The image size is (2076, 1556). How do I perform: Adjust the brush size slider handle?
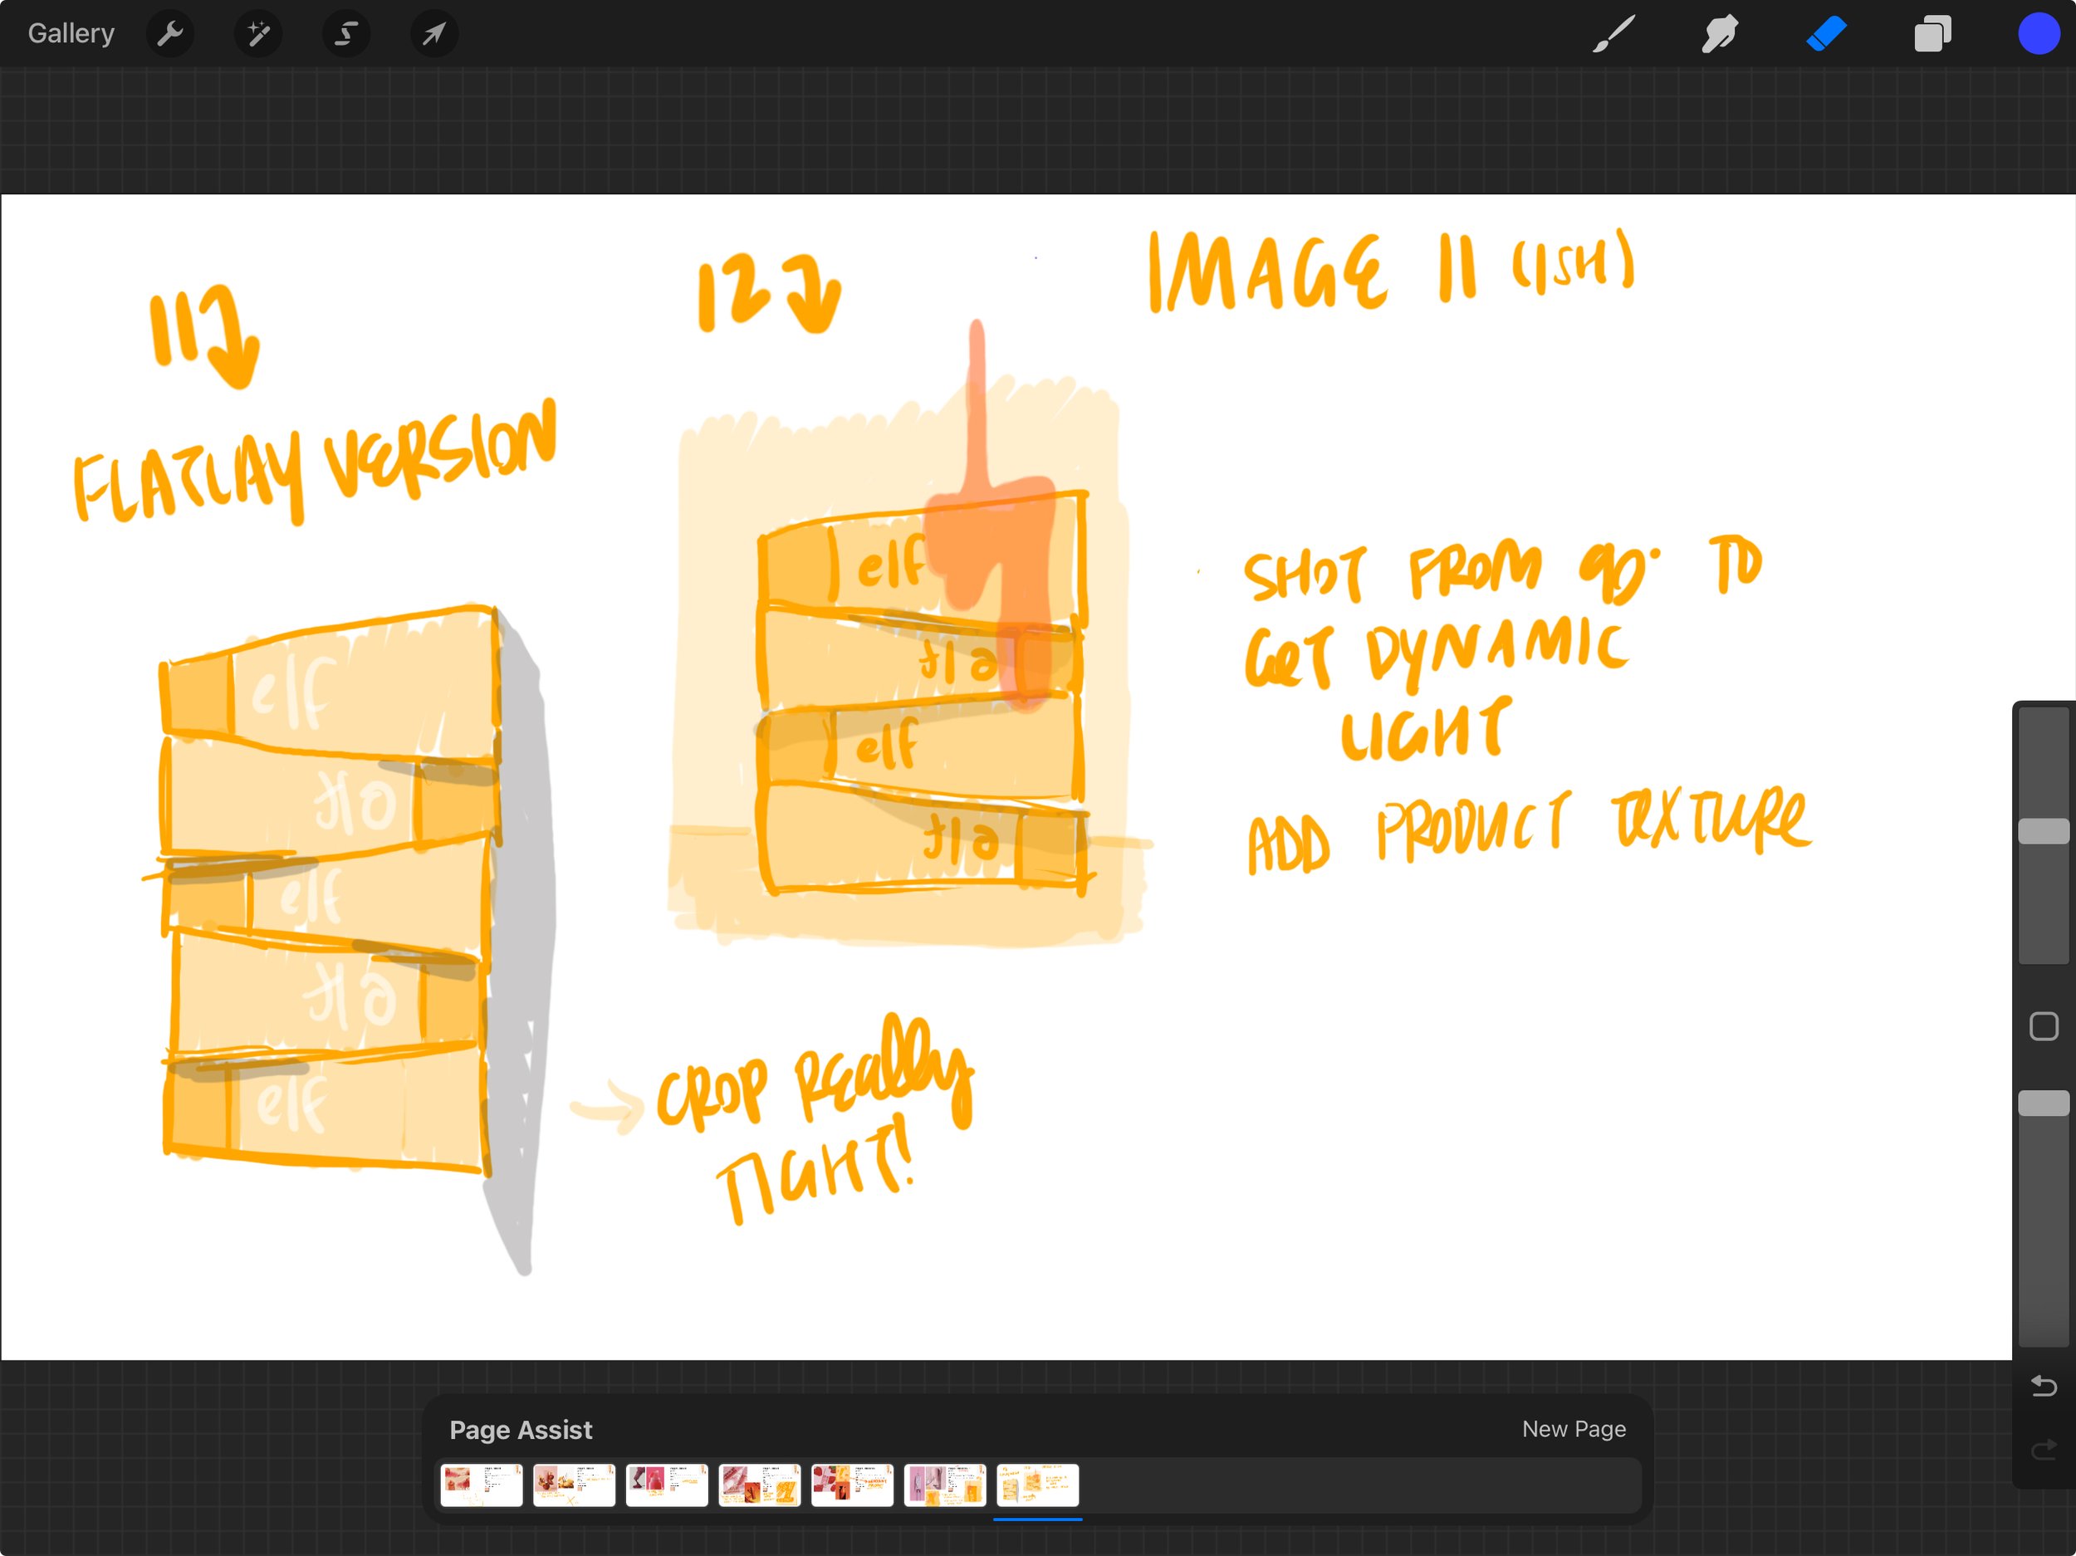click(x=2043, y=830)
